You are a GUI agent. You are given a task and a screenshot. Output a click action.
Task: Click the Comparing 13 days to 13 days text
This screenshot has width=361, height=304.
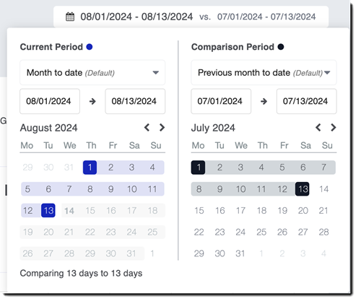coord(81,274)
